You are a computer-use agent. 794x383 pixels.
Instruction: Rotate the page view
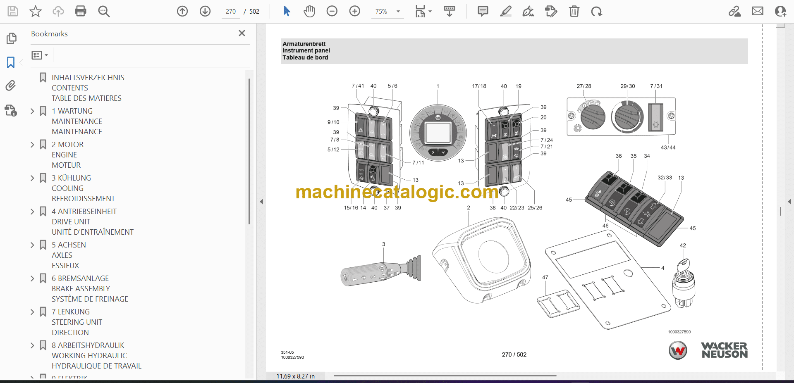[x=596, y=11]
